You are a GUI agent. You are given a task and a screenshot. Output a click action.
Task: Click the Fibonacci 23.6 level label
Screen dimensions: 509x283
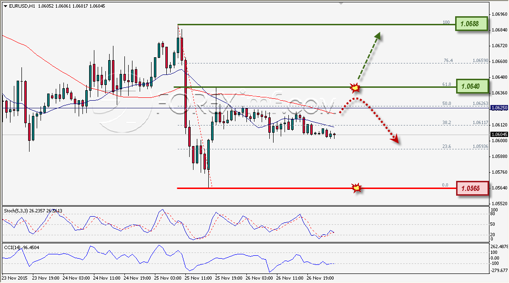pyautogui.click(x=447, y=146)
